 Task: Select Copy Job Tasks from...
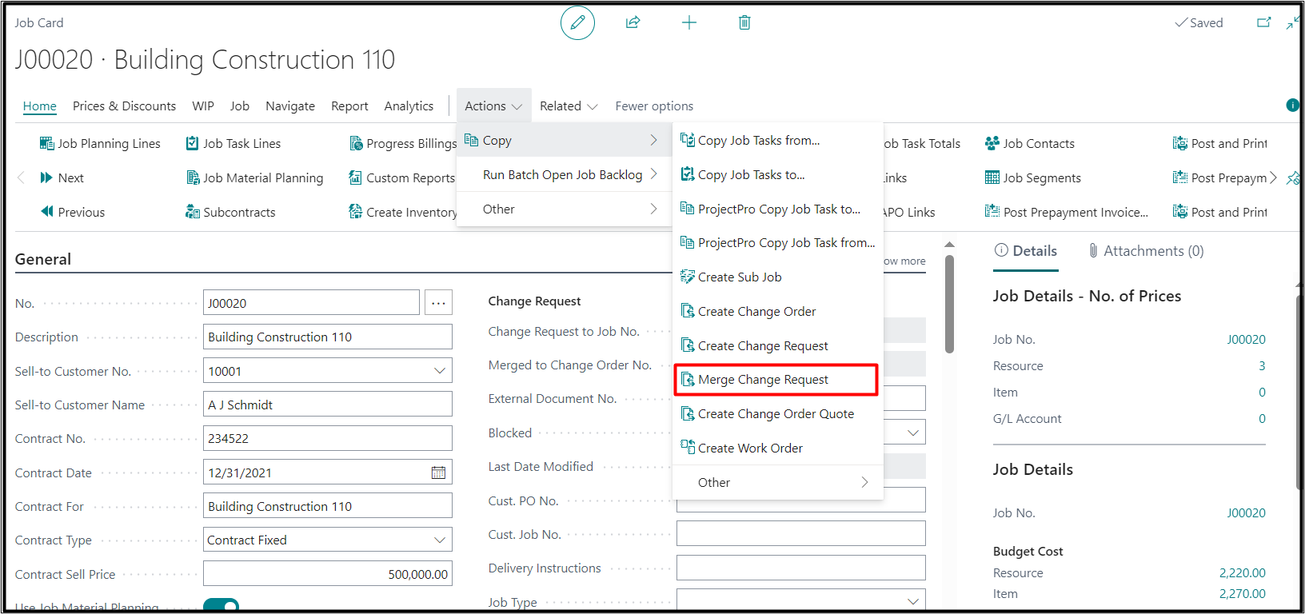tap(778, 140)
